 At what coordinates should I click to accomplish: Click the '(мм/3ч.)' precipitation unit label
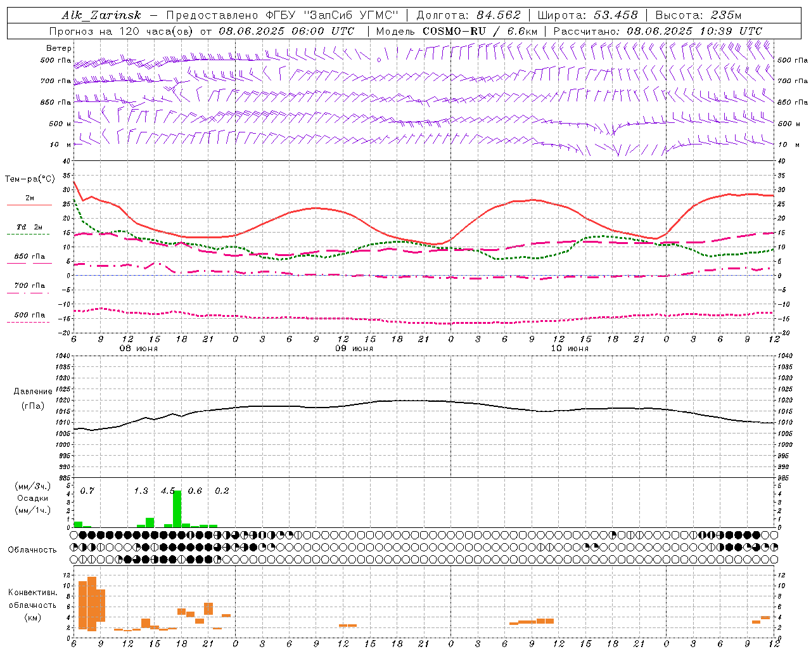tap(33, 486)
